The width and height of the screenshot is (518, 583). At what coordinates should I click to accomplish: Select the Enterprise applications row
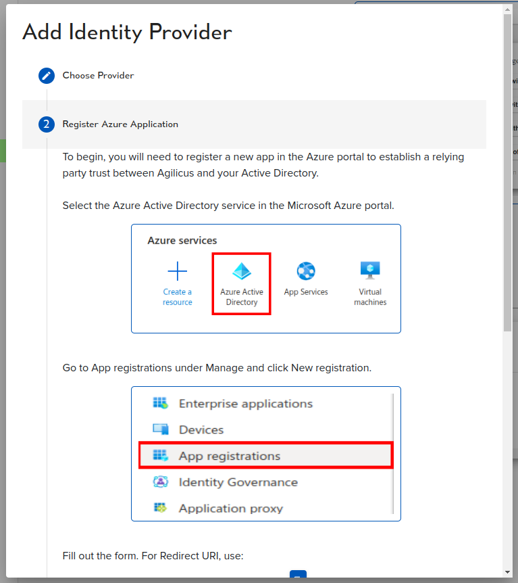pyautogui.click(x=246, y=403)
